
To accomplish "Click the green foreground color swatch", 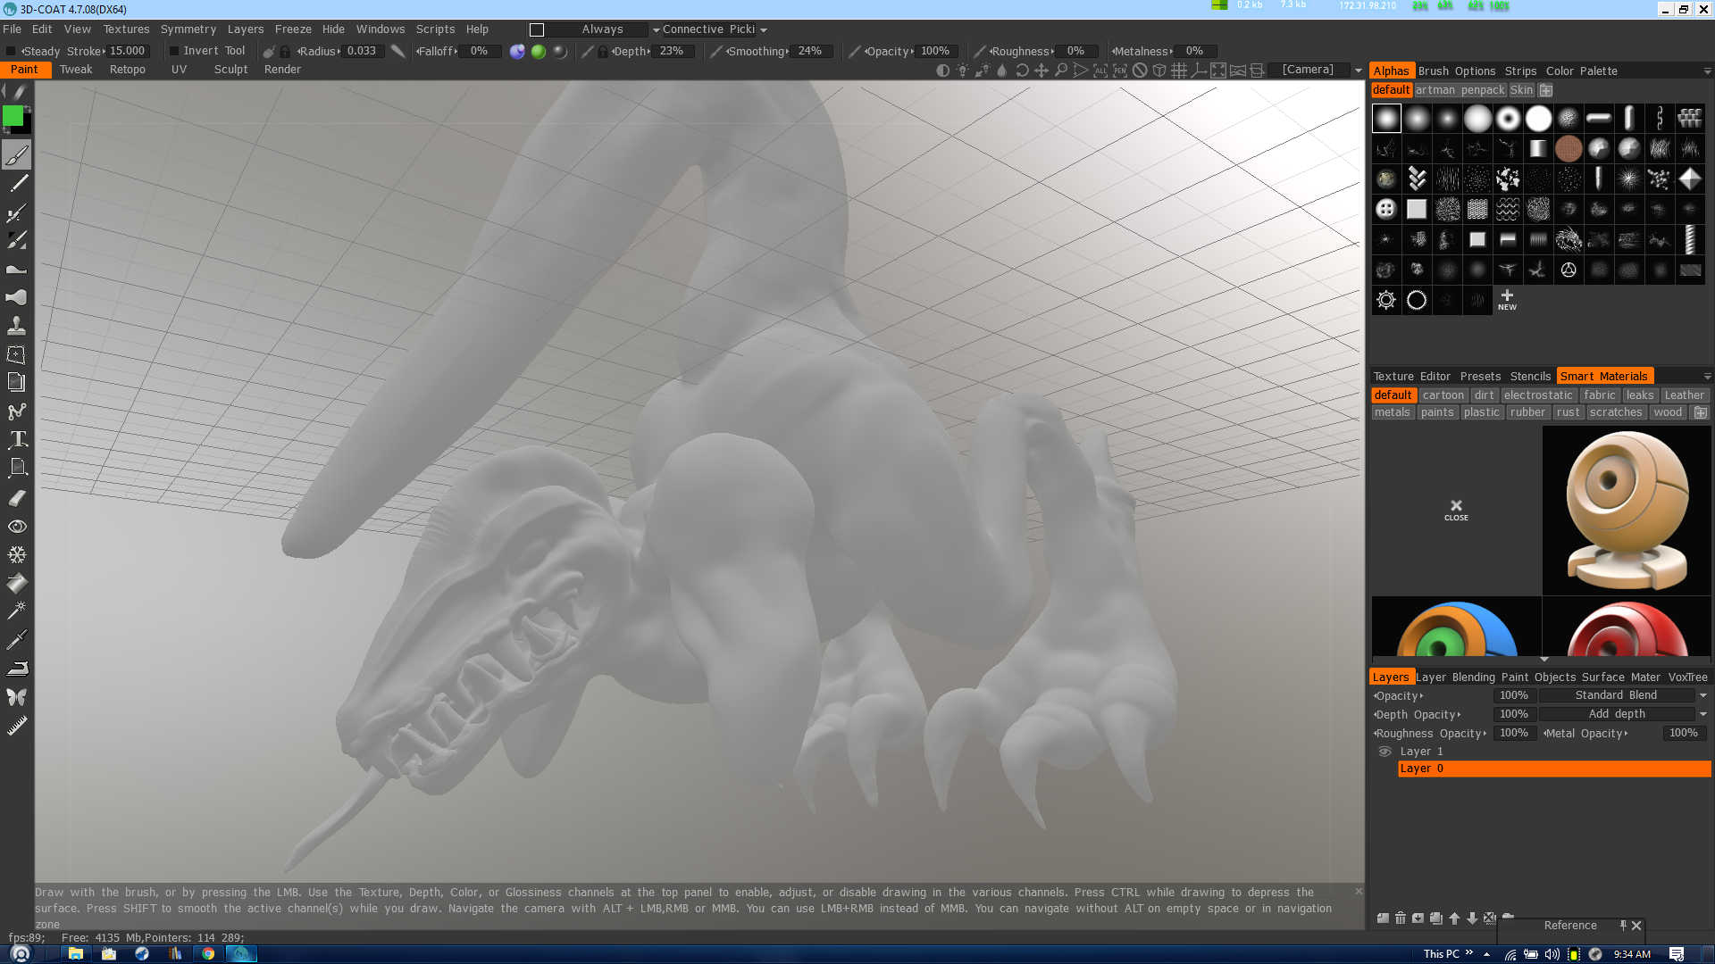I will click(x=13, y=115).
